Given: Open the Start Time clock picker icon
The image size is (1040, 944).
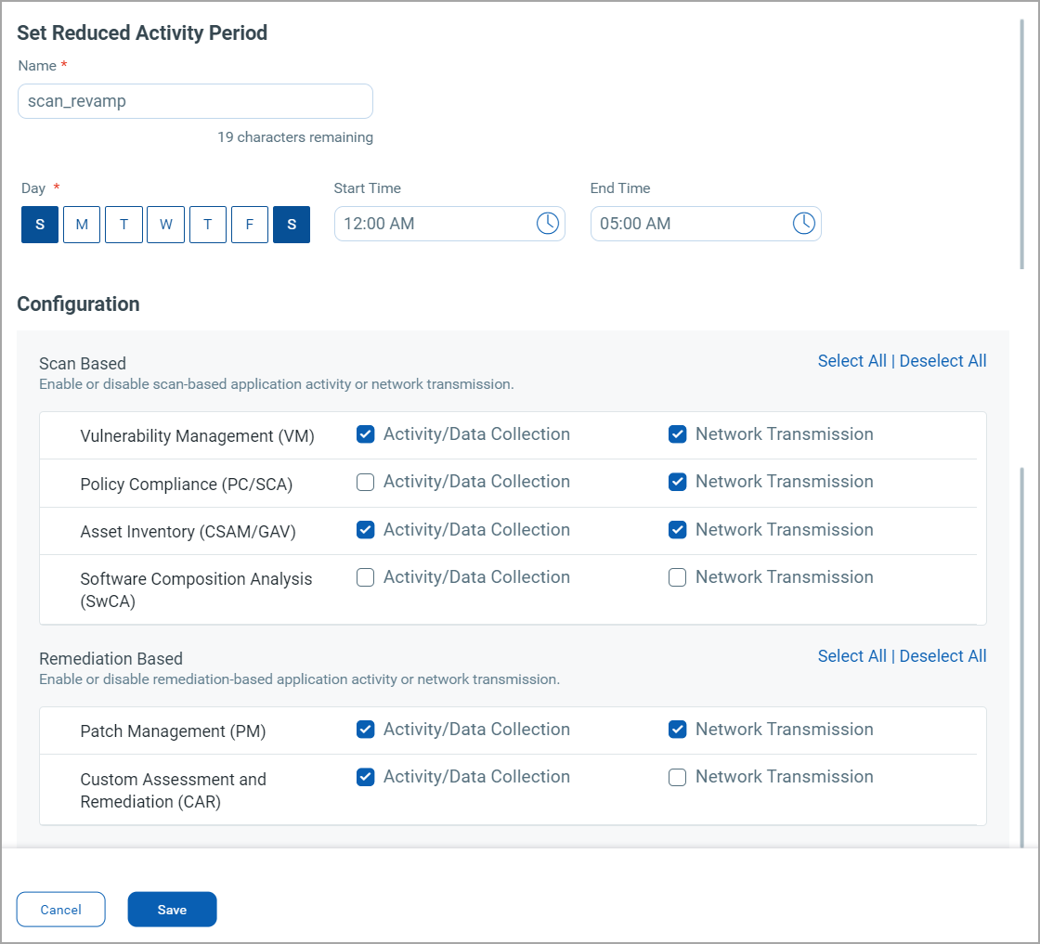Looking at the screenshot, I should (x=548, y=223).
